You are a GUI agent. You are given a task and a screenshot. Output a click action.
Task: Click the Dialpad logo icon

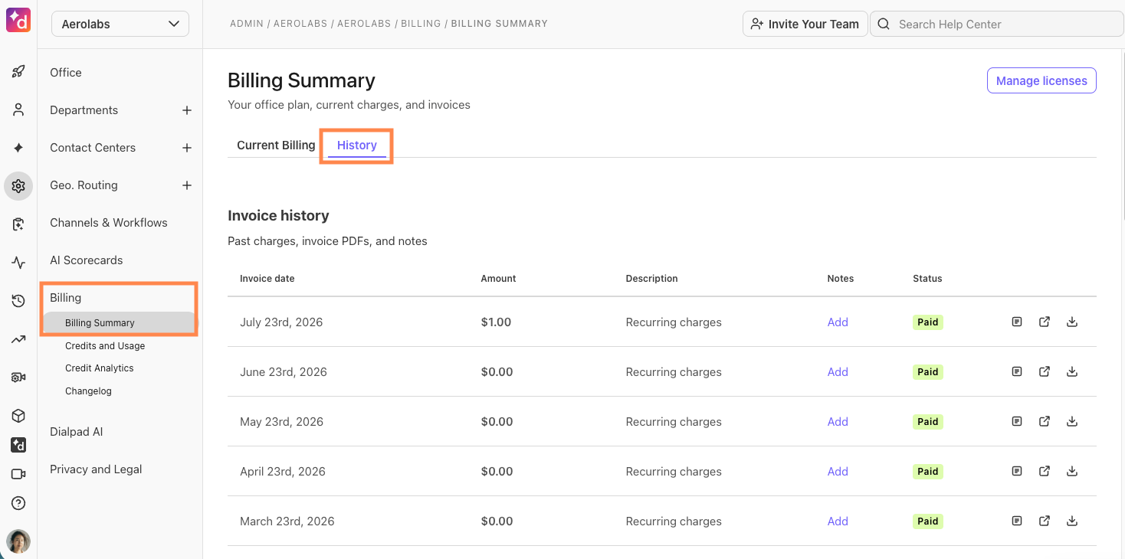(18, 20)
